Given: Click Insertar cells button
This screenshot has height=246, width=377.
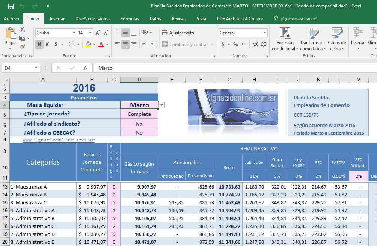Looking at the screenshot, I should click(x=358, y=39).
